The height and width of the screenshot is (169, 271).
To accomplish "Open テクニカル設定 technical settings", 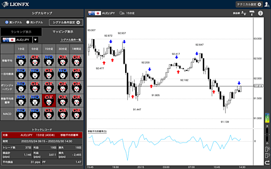I will [249, 4].
